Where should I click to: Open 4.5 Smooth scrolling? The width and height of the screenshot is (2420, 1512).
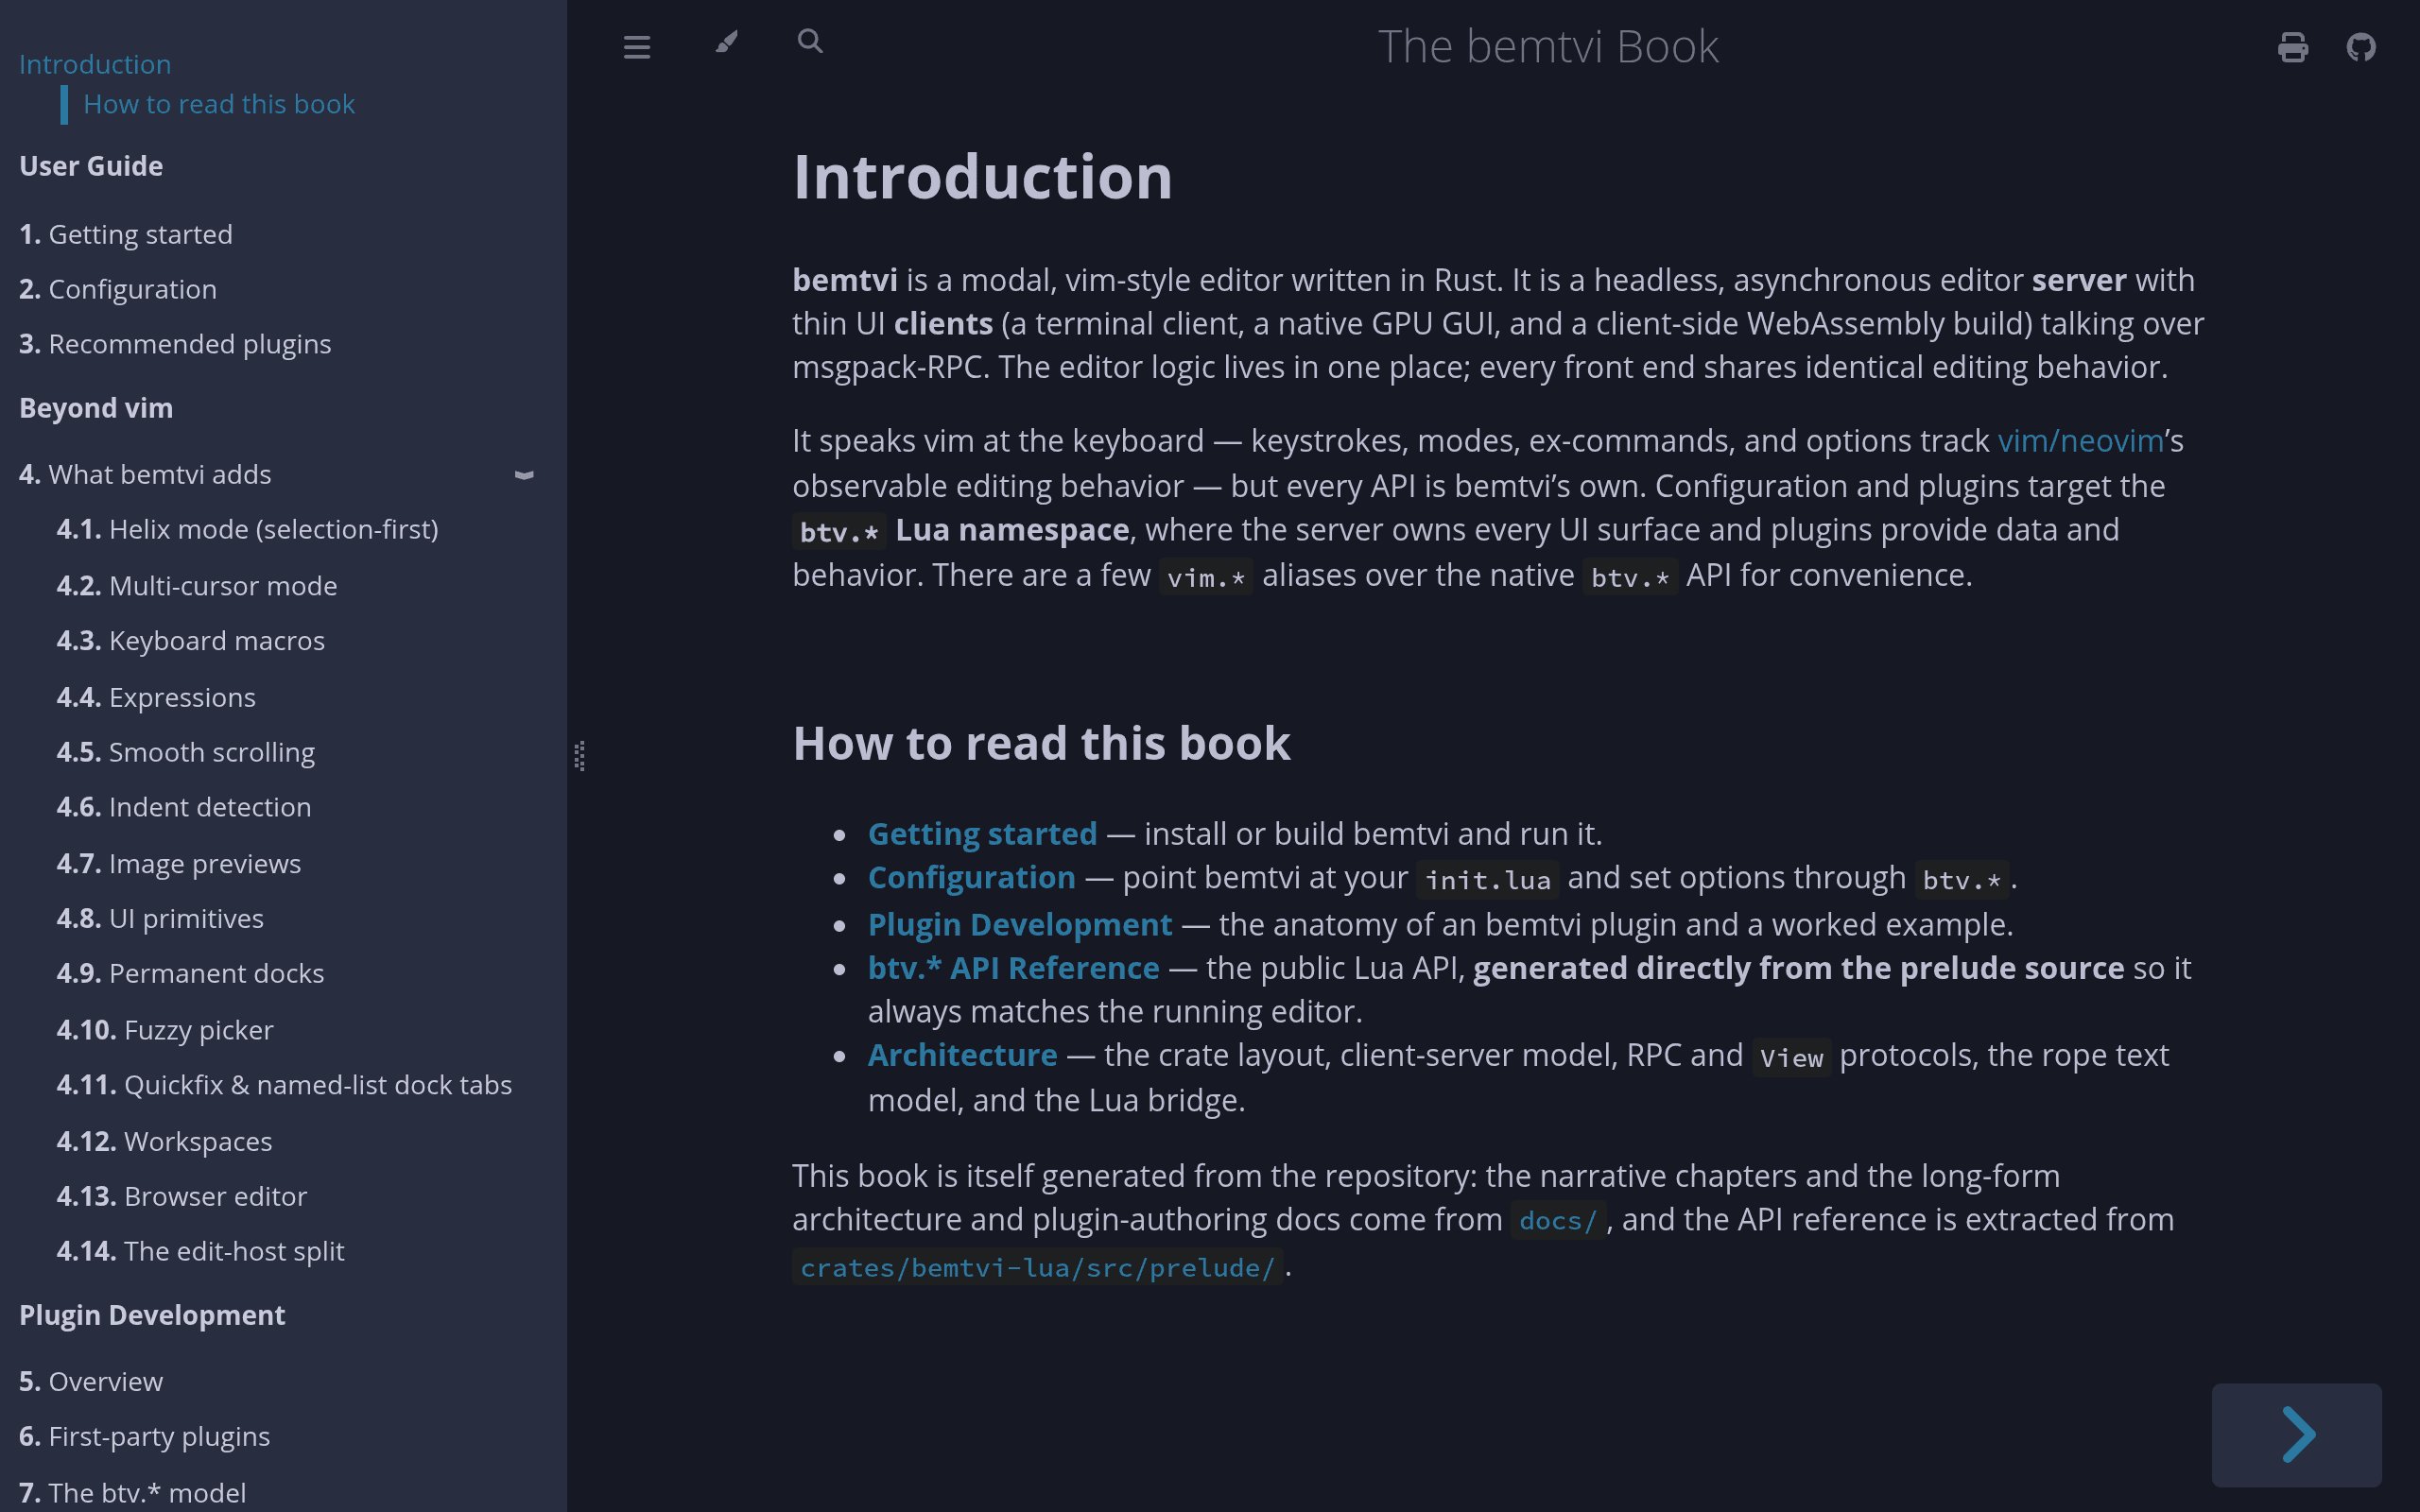coord(185,752)
